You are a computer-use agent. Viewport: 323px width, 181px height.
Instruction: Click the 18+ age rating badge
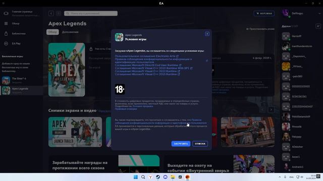coord(120,89)
